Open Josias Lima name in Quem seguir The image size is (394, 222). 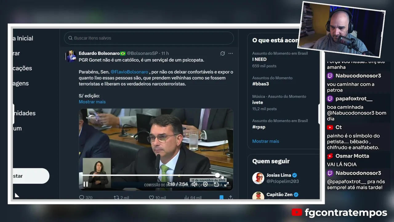(x=279, y=175)
